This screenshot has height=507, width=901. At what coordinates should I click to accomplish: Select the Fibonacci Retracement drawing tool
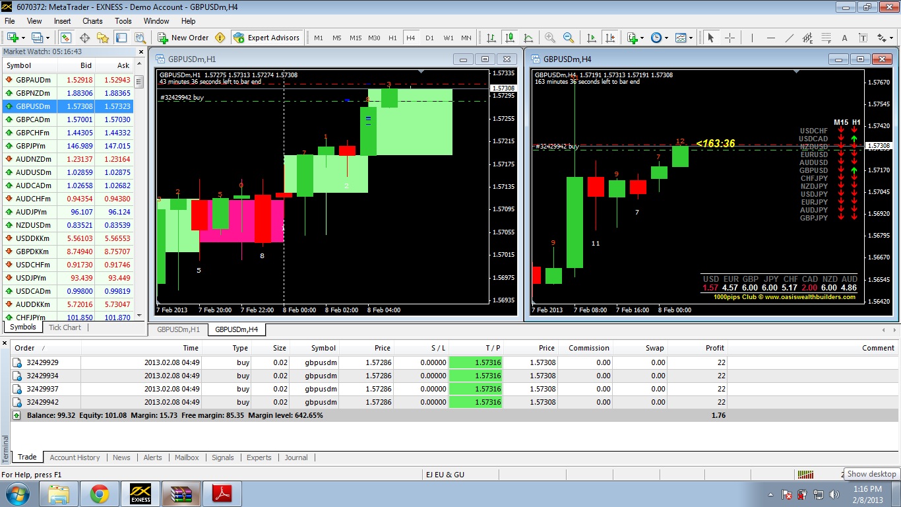click(x=826, y=38)
